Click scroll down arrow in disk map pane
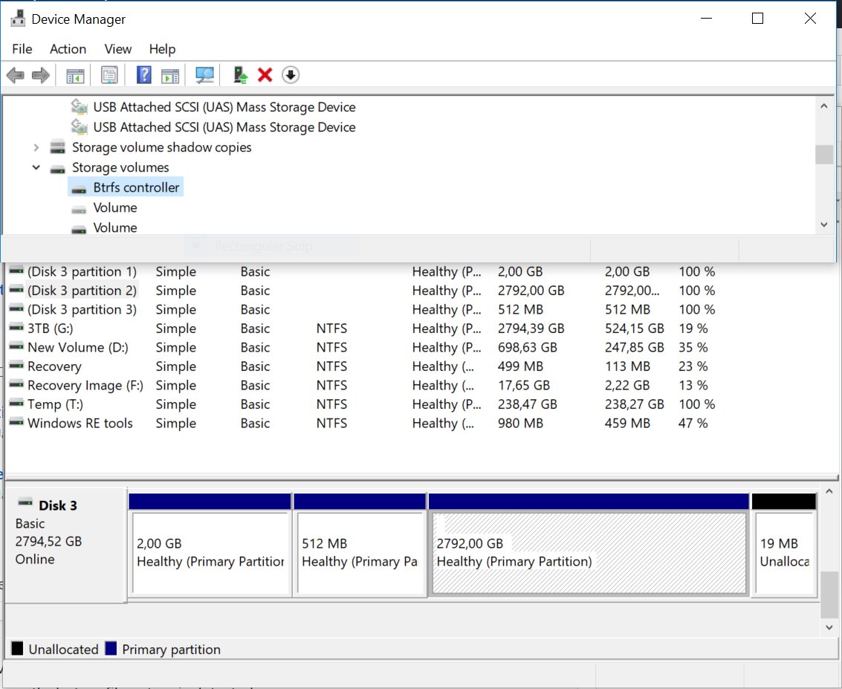 pos(829,627)
